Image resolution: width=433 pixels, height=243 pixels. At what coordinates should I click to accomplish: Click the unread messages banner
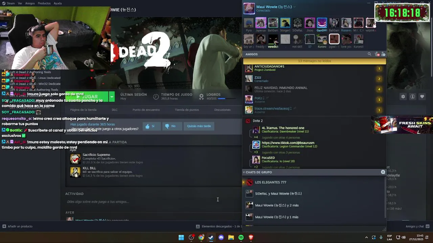[x=314, y=61]
